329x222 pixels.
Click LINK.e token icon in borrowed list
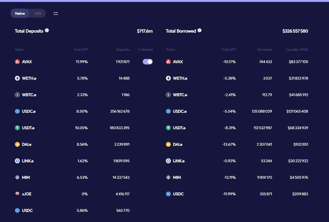click(x=168, y=161)
